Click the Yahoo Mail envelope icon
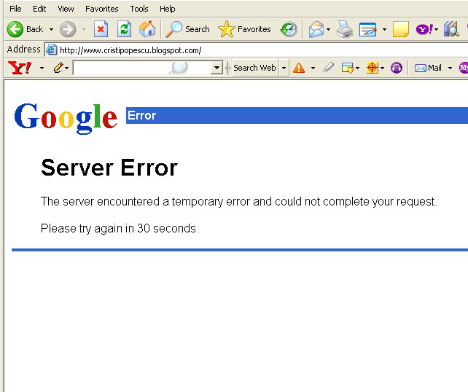The height and width of the screenshot is (392, 468). (x=420, y=68)
